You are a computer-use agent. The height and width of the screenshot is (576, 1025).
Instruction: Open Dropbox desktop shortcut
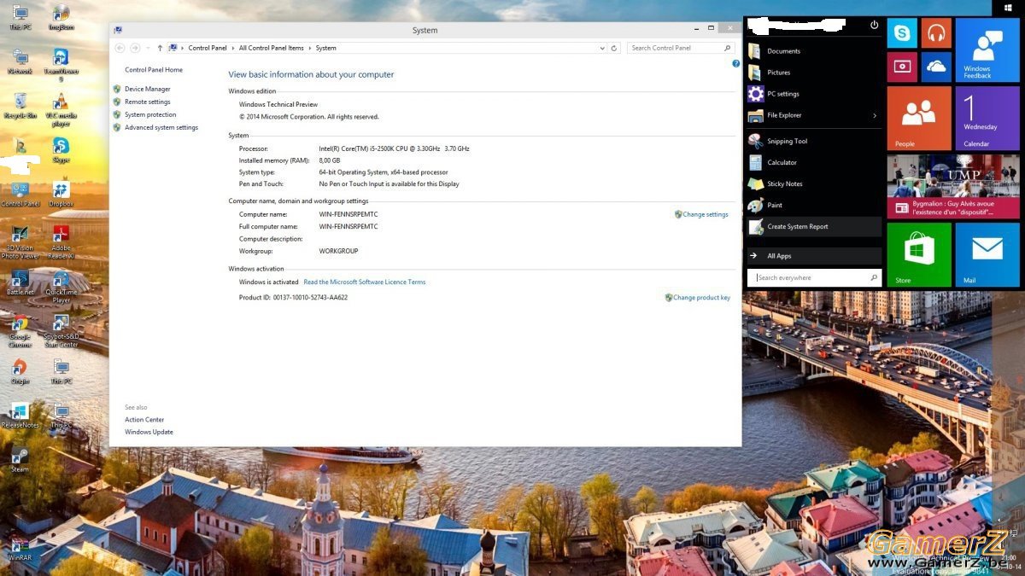(x=61, y=194)
